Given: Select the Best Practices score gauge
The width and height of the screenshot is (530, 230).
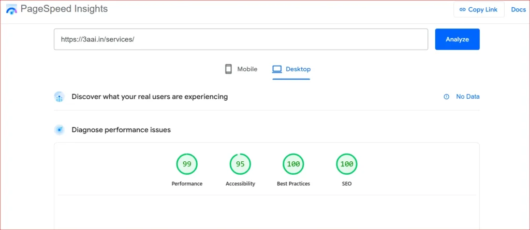Looking at the screenshot, I should pos(293,164).
